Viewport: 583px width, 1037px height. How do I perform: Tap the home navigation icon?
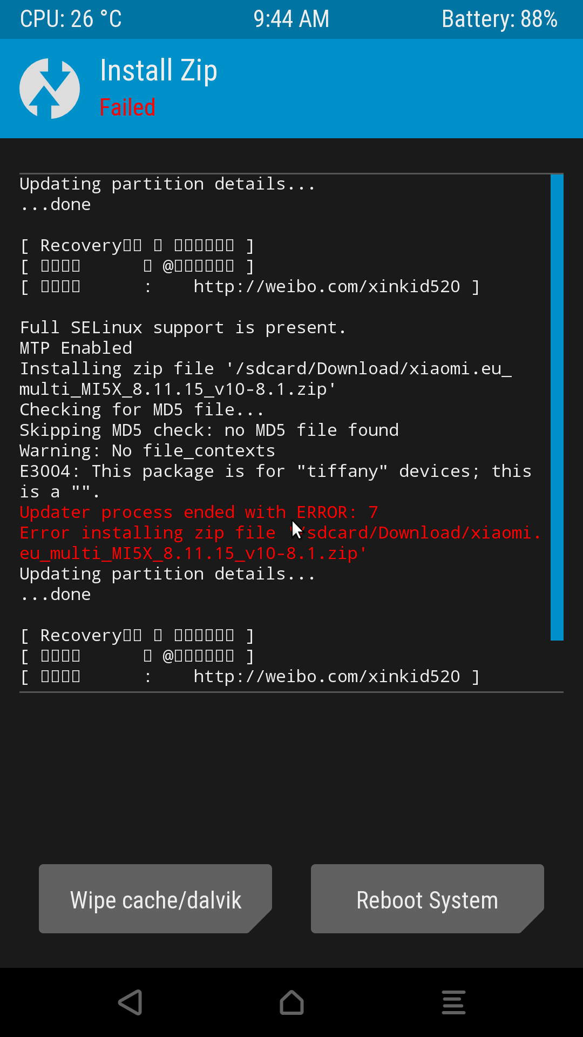pos(291,1002)
